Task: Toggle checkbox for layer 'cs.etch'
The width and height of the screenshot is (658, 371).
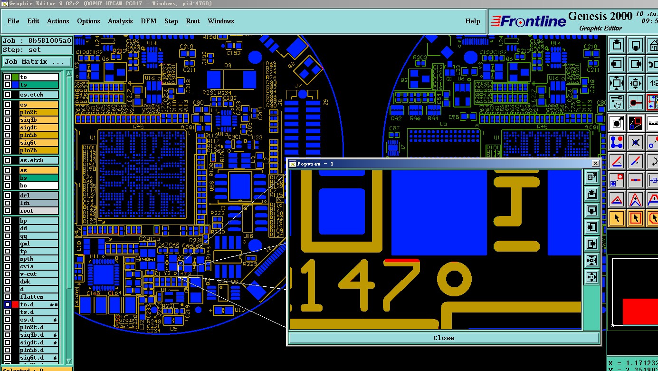Action: pos(8,95)
